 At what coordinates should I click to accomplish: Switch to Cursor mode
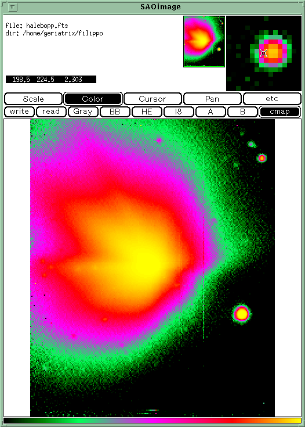152,99
